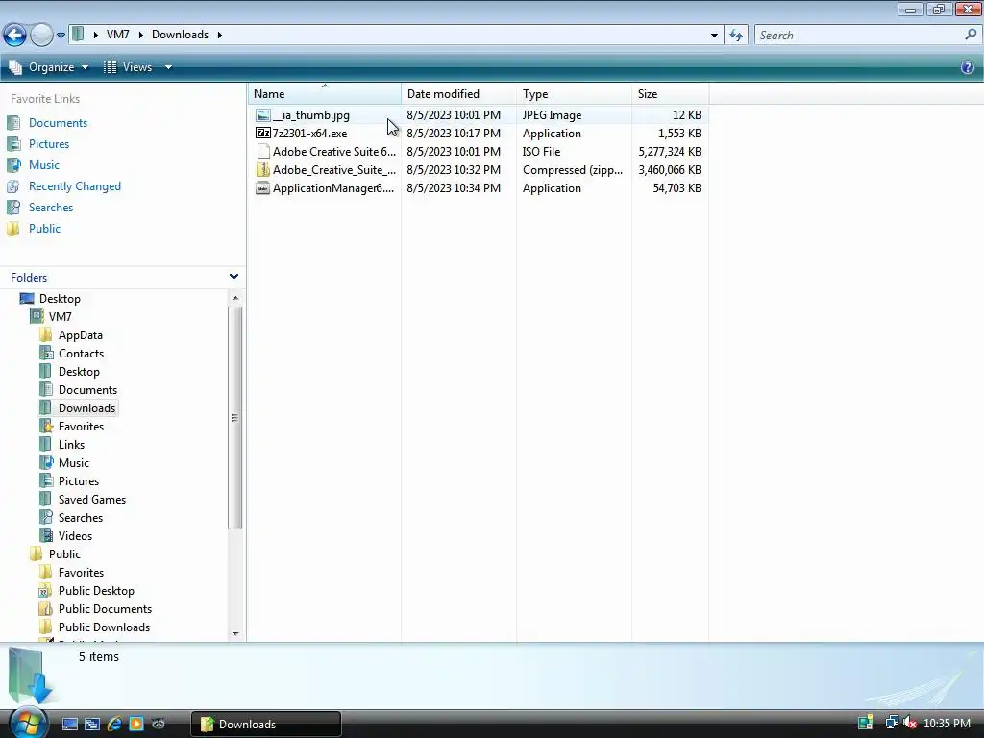The image size is (984, 738).
Task: Sort by Date modified column header
Action: (458, 93)
